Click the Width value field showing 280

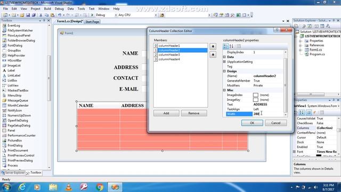click(268, 114)
